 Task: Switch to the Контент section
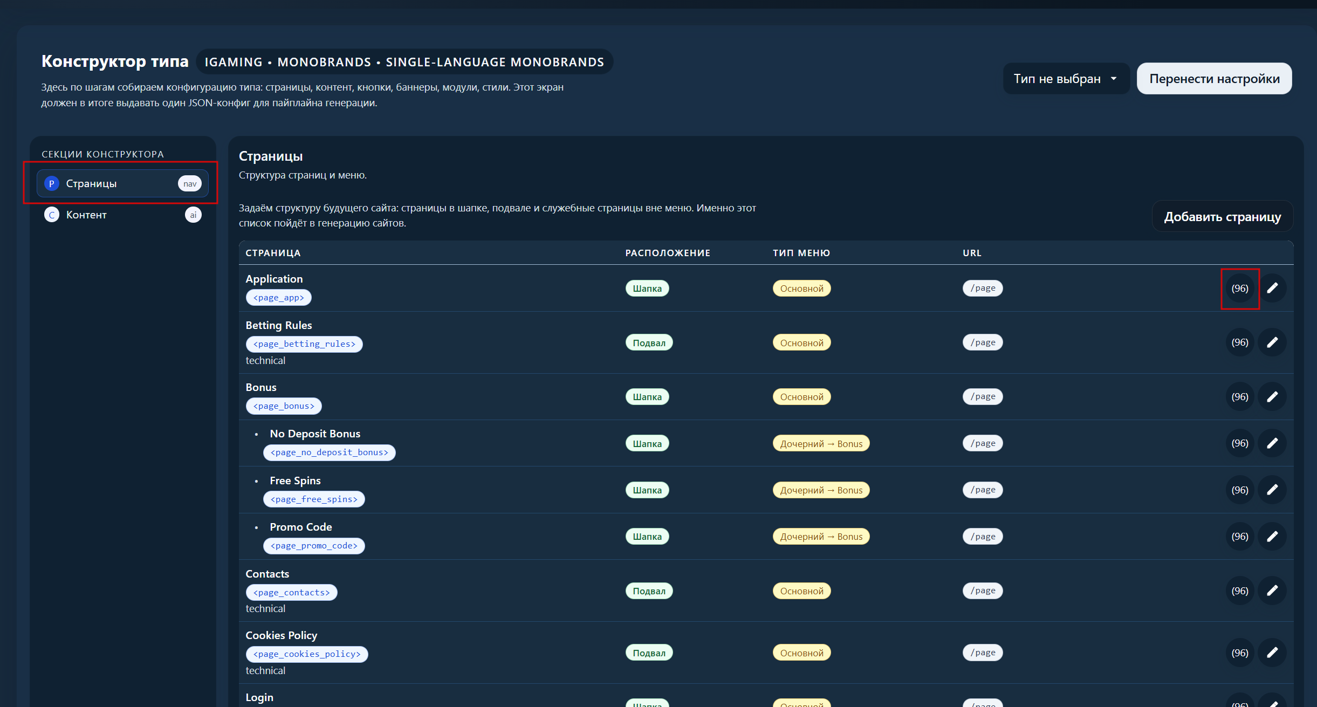coord(122,215)
